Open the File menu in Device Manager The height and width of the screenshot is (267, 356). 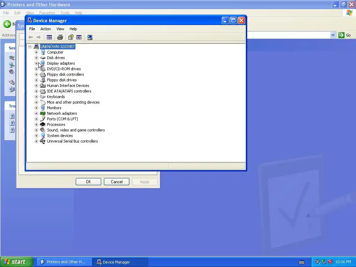32,29
